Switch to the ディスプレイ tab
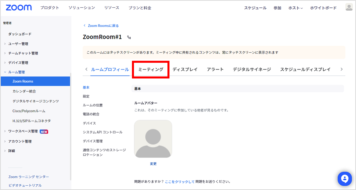This screenshot has width=356, height=190. pyautogui.click(x=185, y=69)
